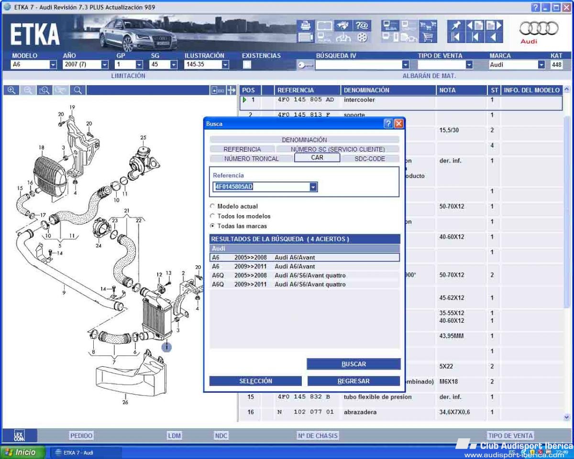Click the key icon beside Búsqueda IV
This screenshot has height=459, width=574.
(306, 66)
